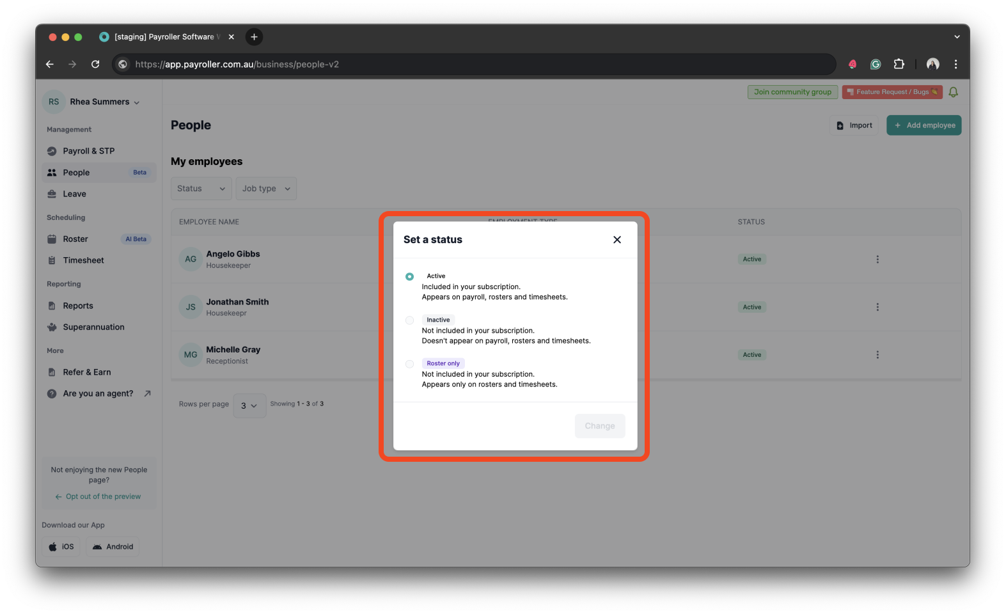Click the notification bell icon
1006x614 pixels.
tap(953, 92)
